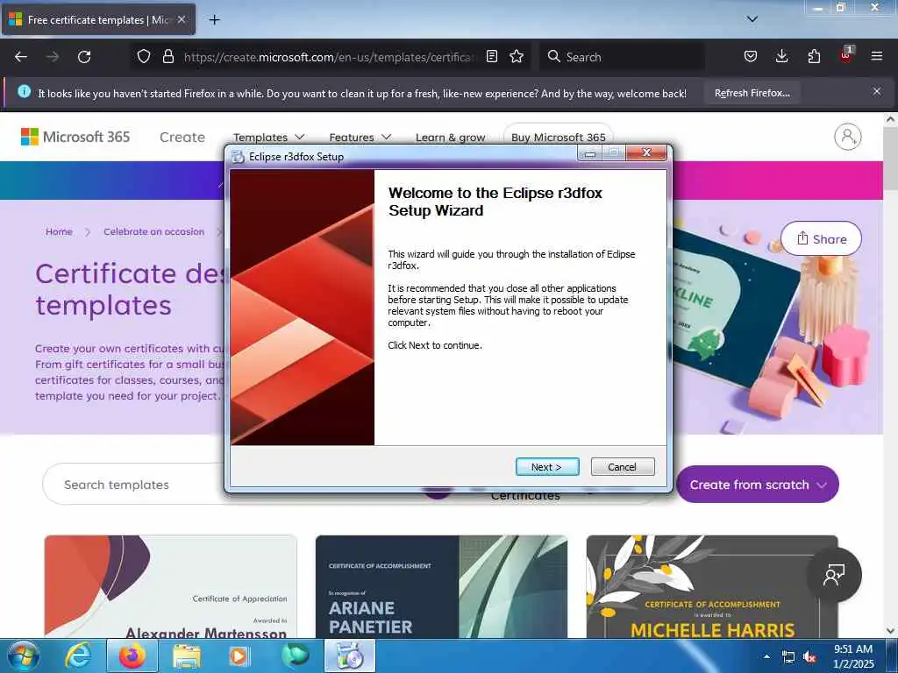Click the Refresh Firefox... button
This screenshot has height=673, width=898.
[x=752, y=93]
